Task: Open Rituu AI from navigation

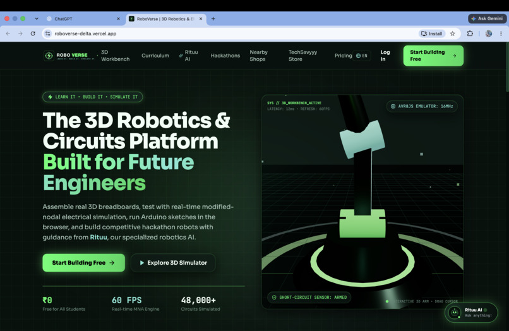Action: click(x=188, y=56)
